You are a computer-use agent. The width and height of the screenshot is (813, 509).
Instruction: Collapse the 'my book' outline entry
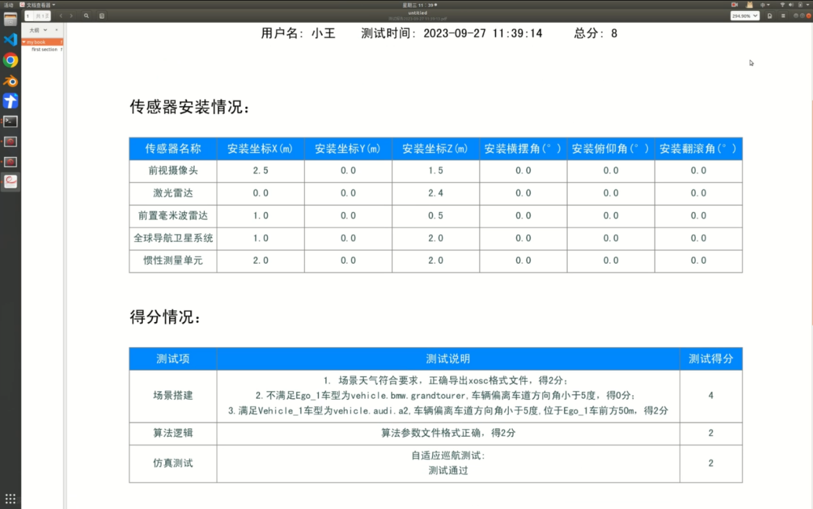click(x=24, y=42)
